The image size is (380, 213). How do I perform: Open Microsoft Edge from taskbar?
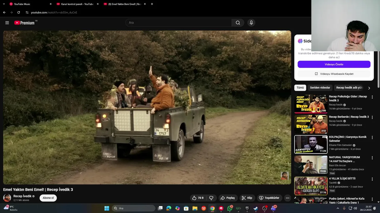click(x=169, y=208)
